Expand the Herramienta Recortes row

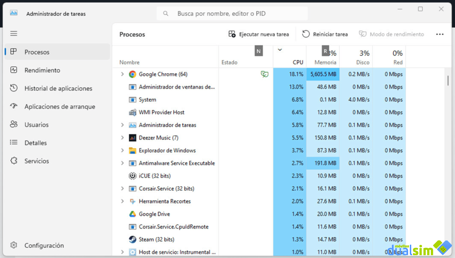(x=122, y=201)
